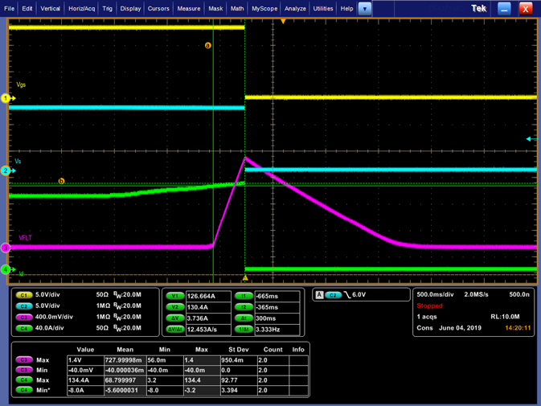Open the Display menu
The height and width of the screenshot is (406, 541).
tap(130, 9)
